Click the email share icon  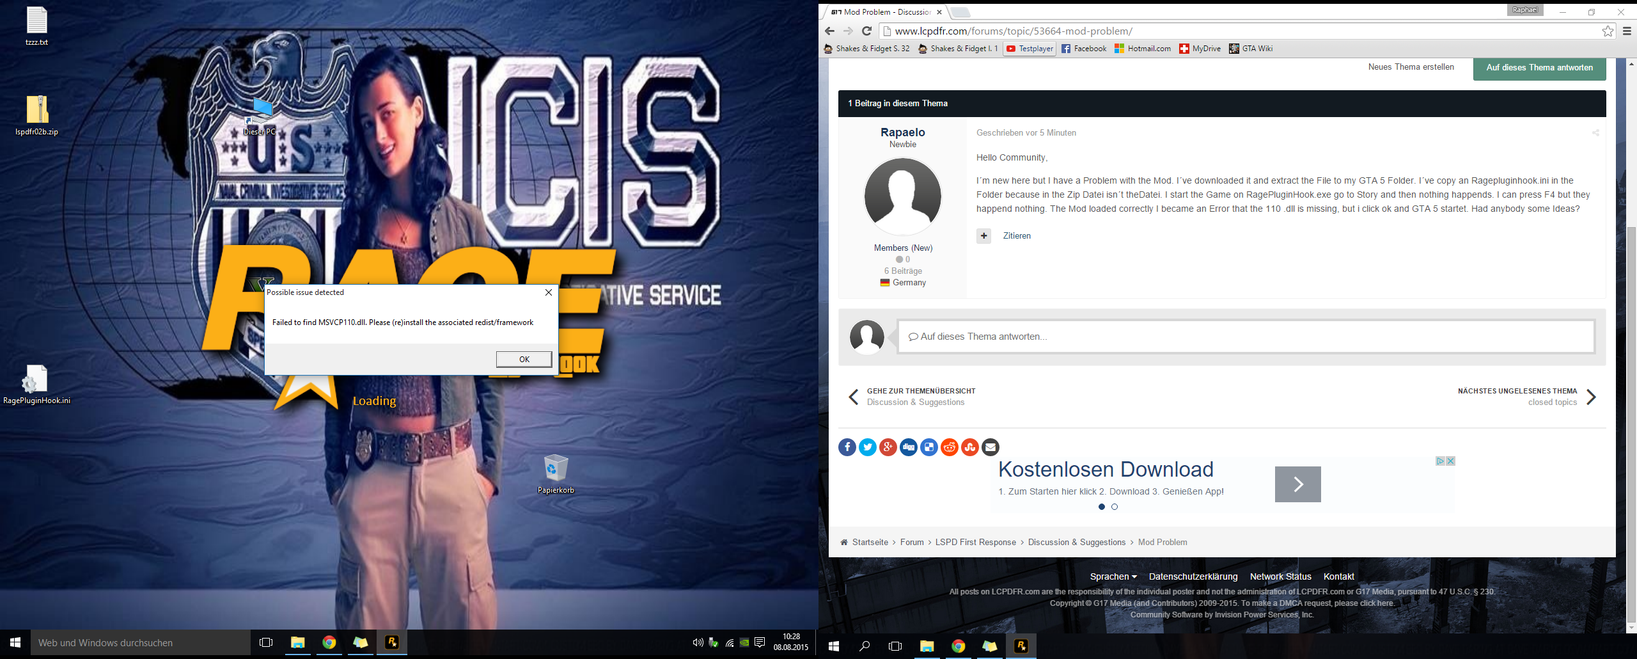[991, 447]
